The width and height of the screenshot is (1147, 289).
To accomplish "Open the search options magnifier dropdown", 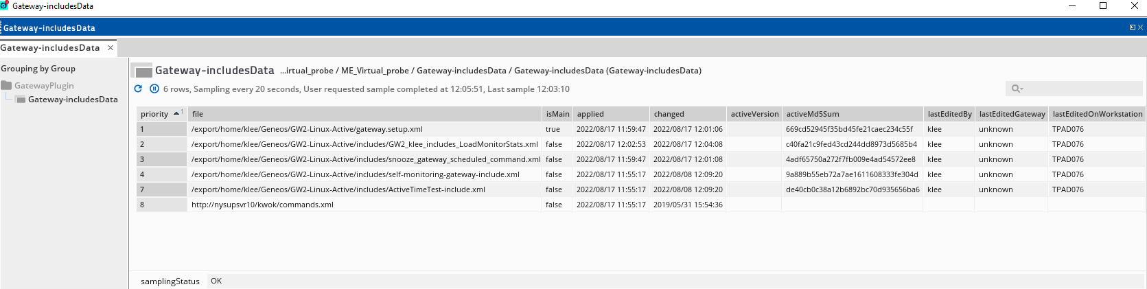I will tap(1017, 89).
